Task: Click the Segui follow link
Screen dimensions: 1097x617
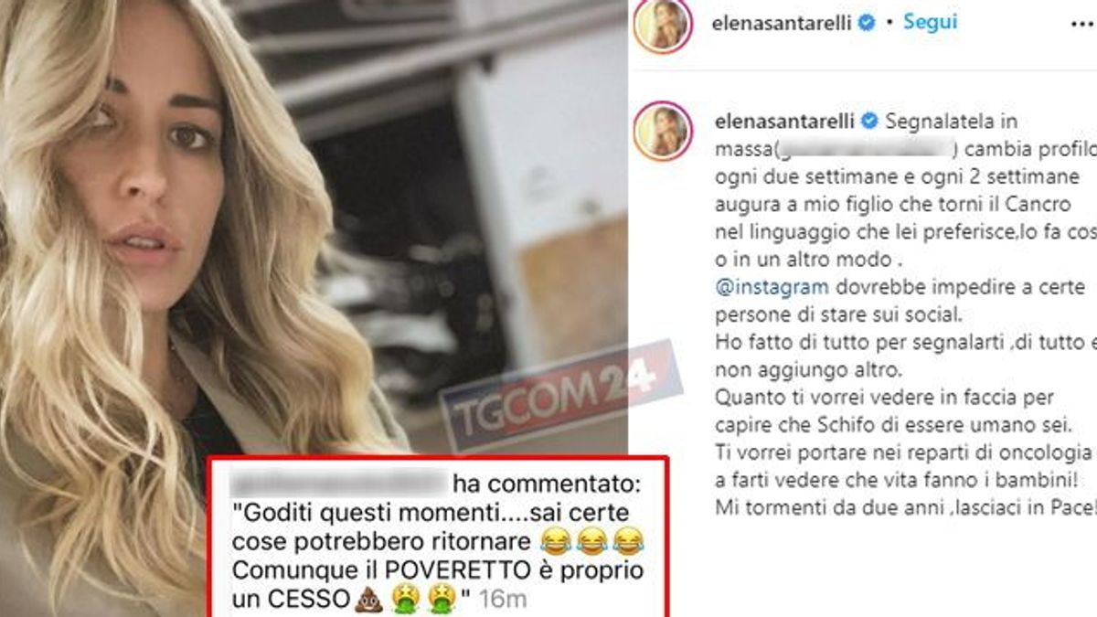Action: click(x=930, y=22)
